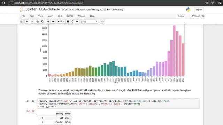Click the Python logo icon

[x=188, y=9]
